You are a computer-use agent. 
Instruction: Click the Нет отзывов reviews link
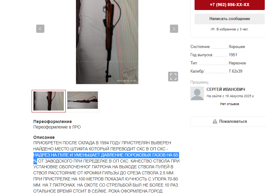click(x=230, y=104)
